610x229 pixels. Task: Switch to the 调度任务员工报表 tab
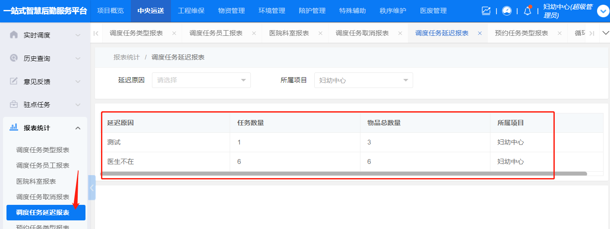point(216,33)
